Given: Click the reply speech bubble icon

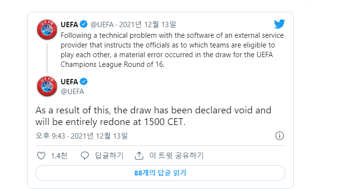Looking at the screenshot, I should click(x=85, y=156).
